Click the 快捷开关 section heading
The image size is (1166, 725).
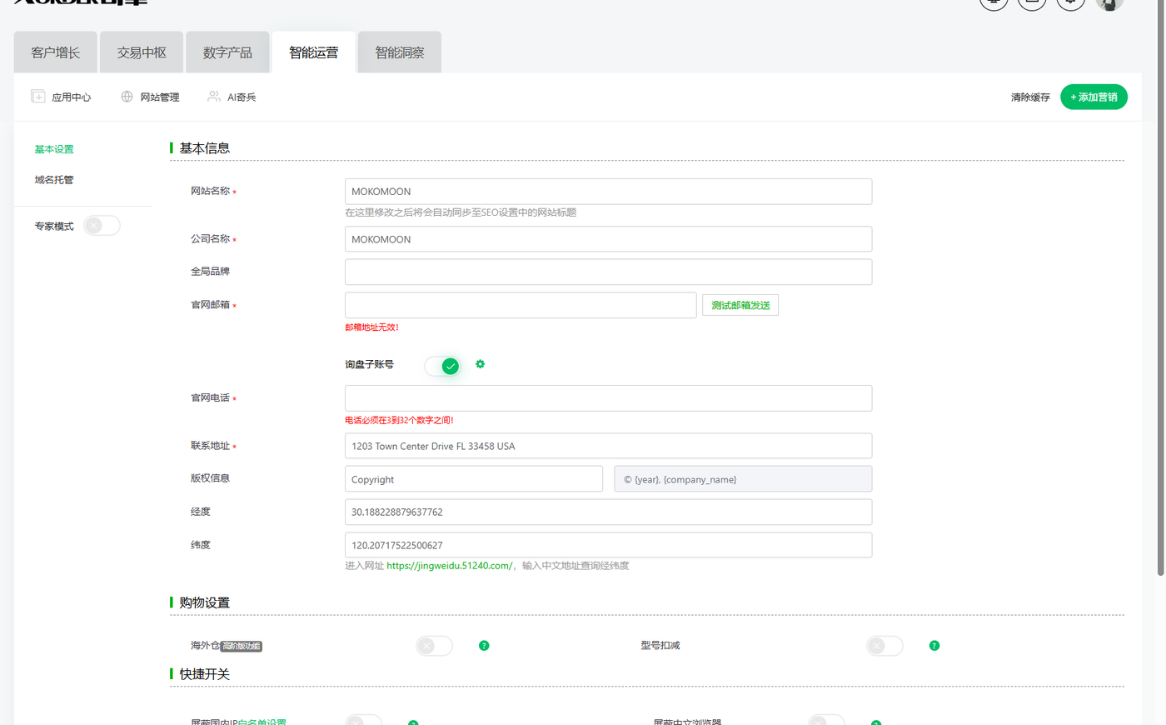(x=204, y=674)
